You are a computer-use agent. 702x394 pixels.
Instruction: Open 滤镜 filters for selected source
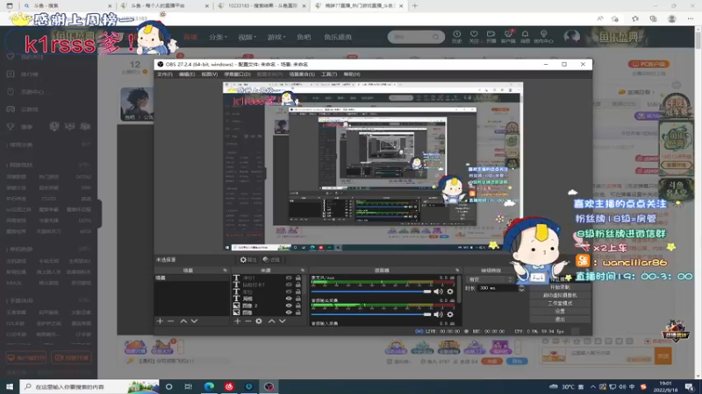tap(271, 259)
